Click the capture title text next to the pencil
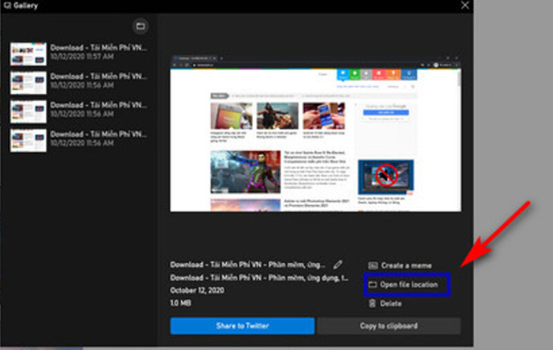553x350 pixels. [247, 265]
